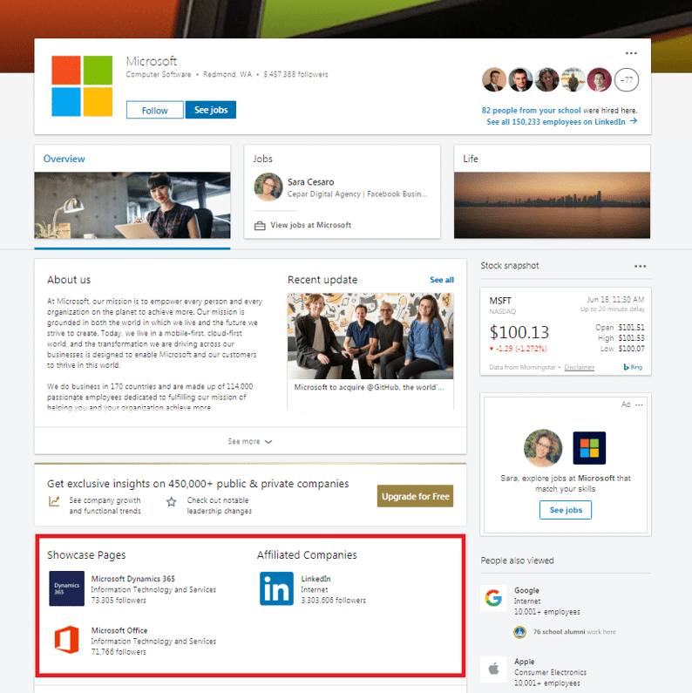Click the $100.13 stock price
Image resolution: width=692 pixels, height=693 pixels.
coord(519,332)
